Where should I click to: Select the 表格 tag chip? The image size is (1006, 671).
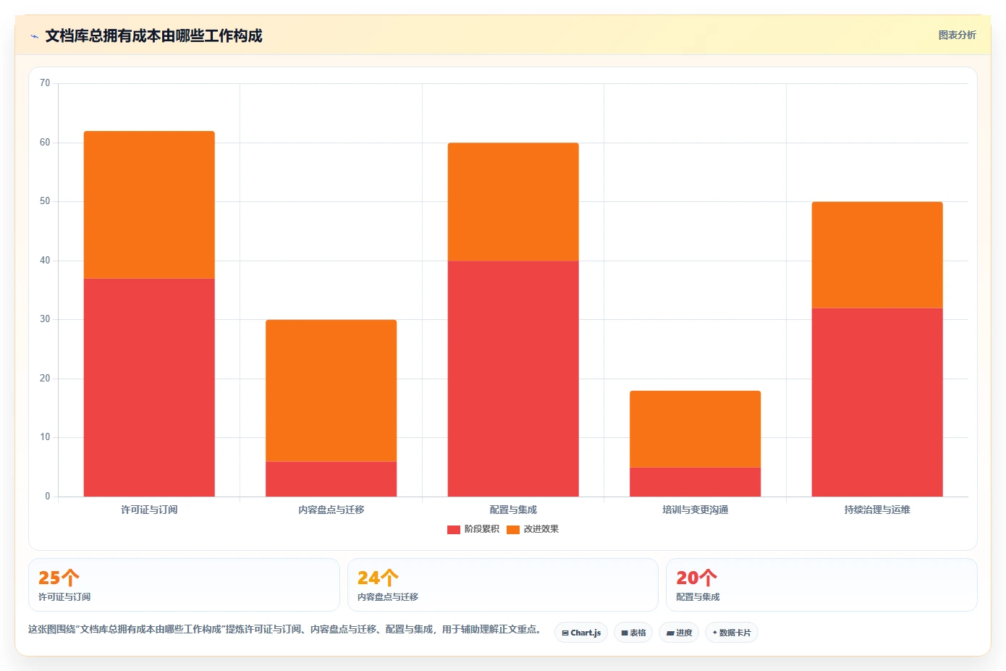633,633
